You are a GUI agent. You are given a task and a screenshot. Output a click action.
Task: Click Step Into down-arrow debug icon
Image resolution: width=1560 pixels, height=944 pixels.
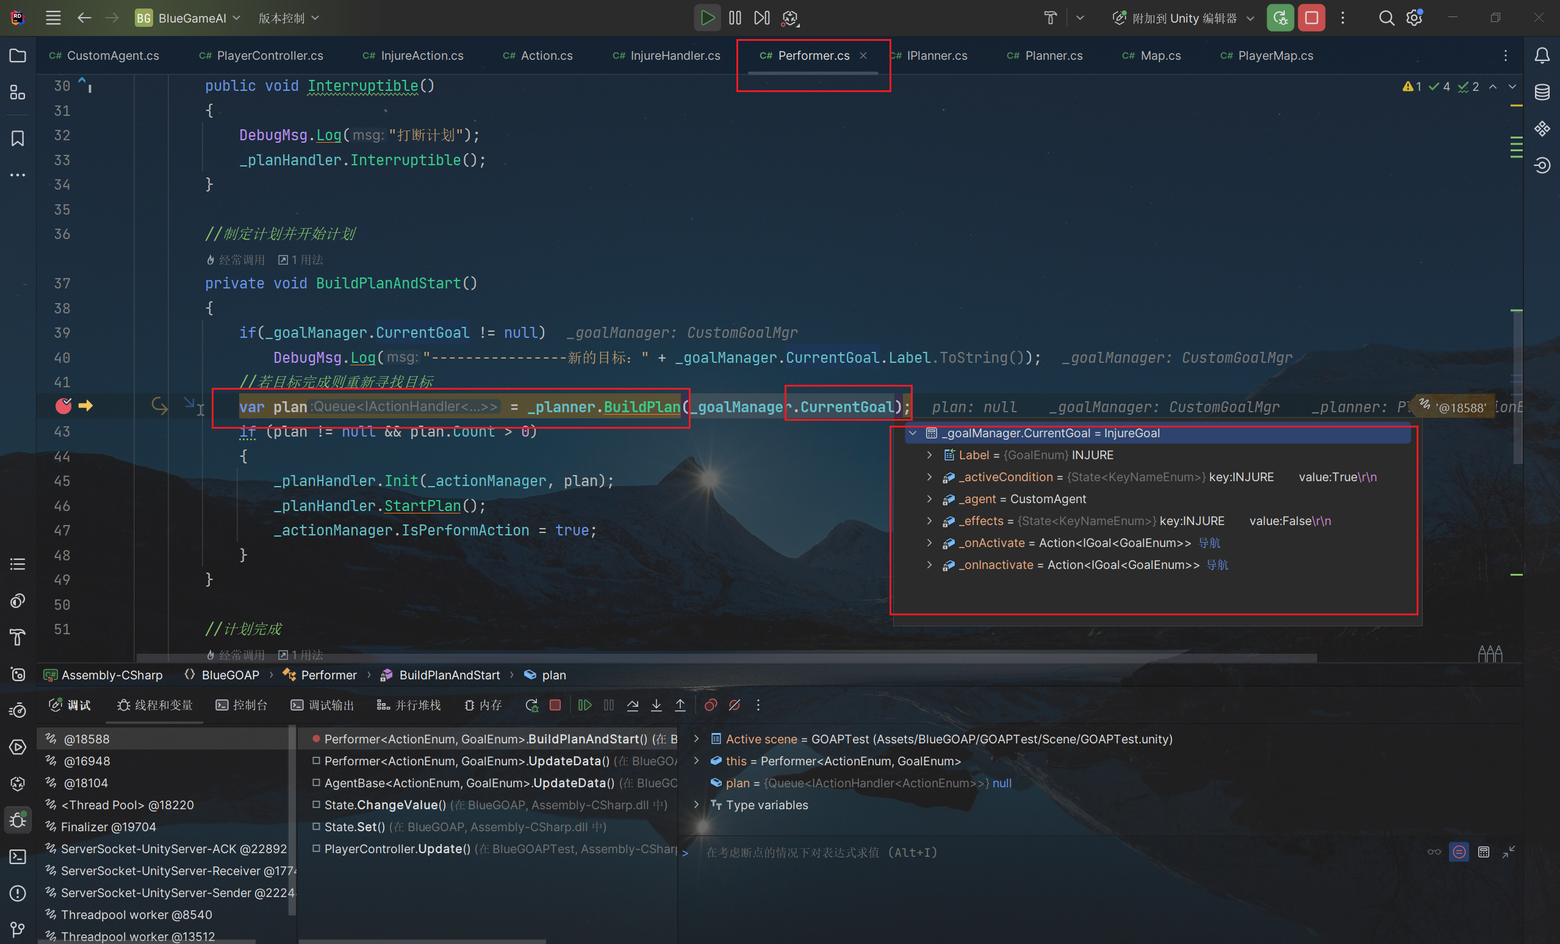(x=656, y=705)
